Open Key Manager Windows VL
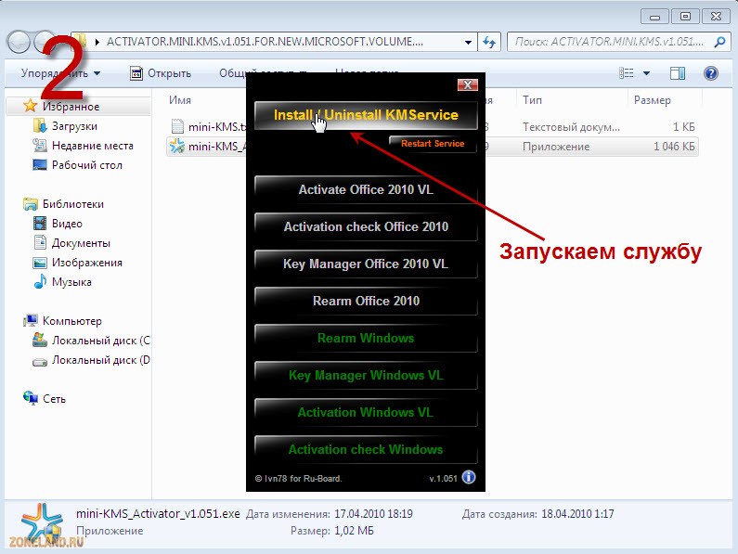This screenshot has height=554, width=738. [x=366, y=376]
